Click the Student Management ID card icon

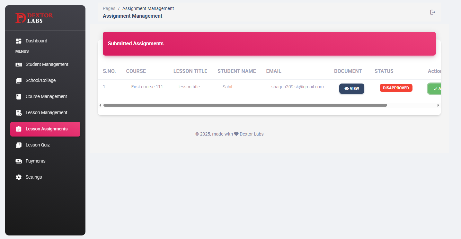(x=19, y=65)
